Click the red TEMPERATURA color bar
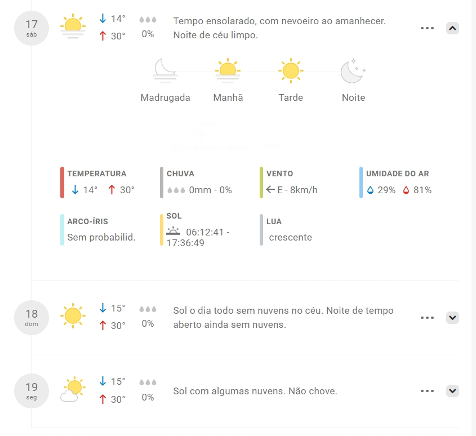This screenshot has height=436, width=476. point(62,183)
